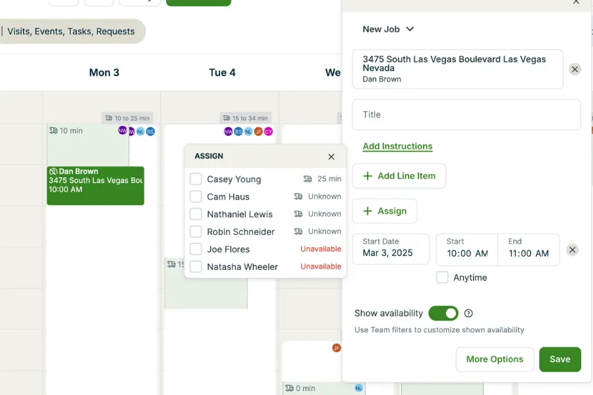Turn off the Show availability toggle

click(443, 313)
